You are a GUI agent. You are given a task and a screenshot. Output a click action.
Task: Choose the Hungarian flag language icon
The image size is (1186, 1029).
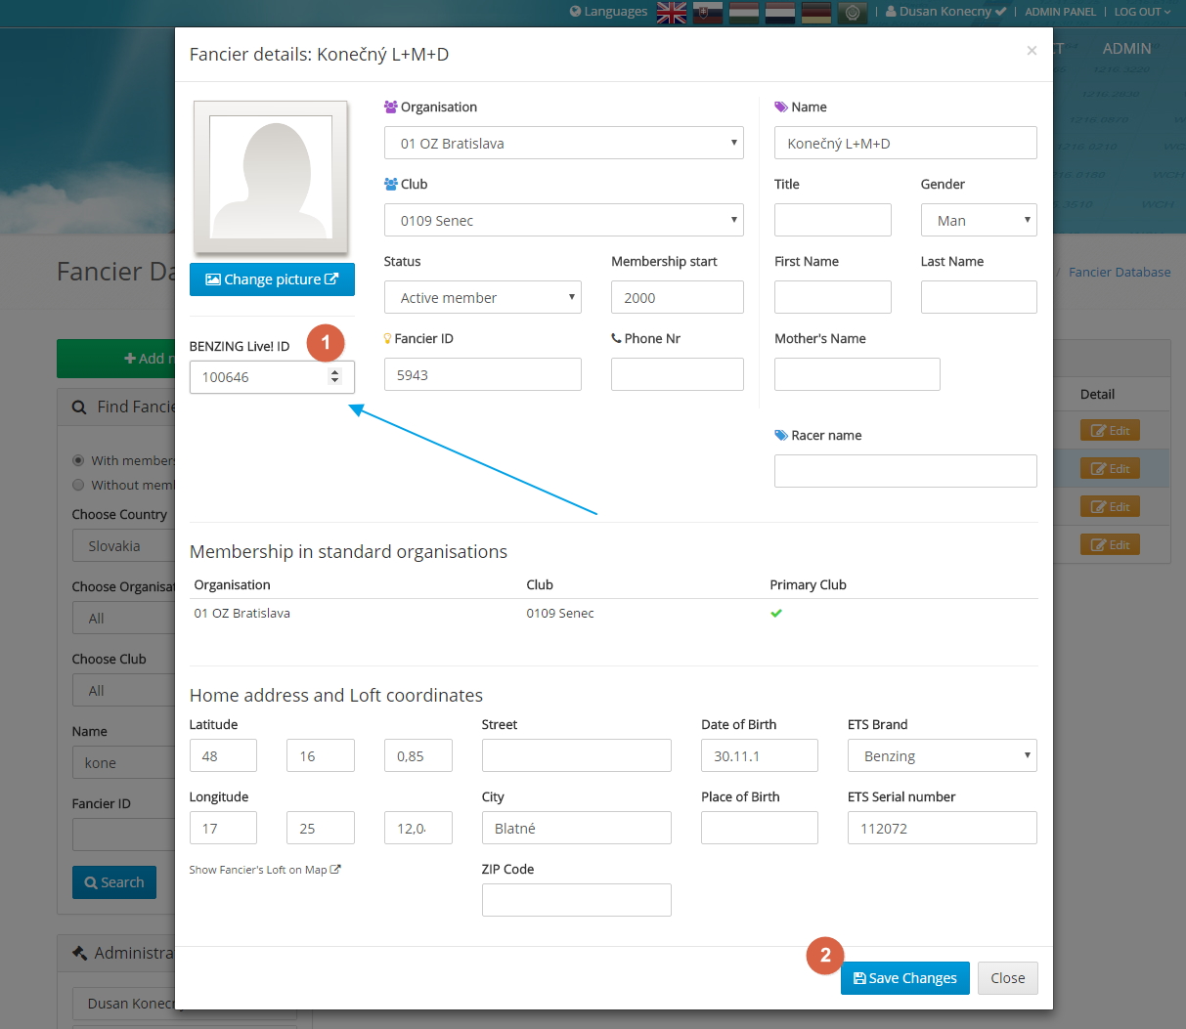tap(744, 13)
